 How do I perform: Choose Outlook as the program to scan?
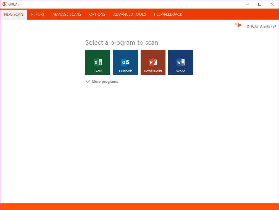tap(125, 62)
